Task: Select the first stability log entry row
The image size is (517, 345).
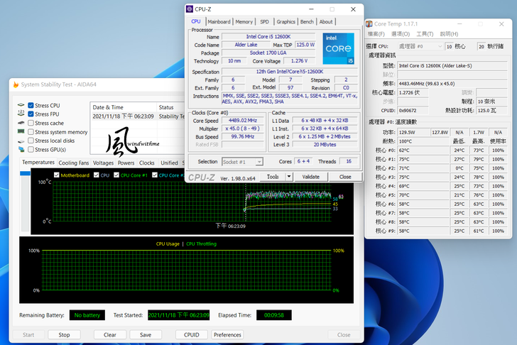Action: tap(135, 116)
